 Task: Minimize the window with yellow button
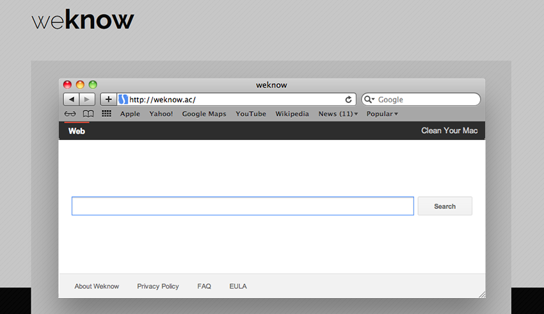click(x=80, y=84)
